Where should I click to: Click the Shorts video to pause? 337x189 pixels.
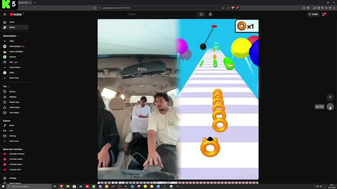pyautogui.click(x=178, y=99)
